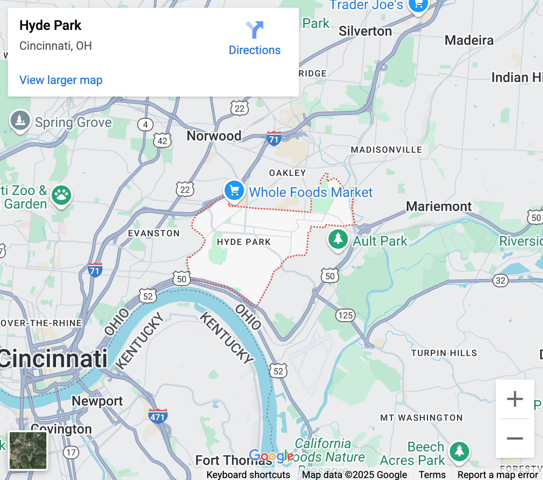Zoom in with the plus button
Image resolution: width=543 pixels, height=480 pixels.
[x=514, y=399]
